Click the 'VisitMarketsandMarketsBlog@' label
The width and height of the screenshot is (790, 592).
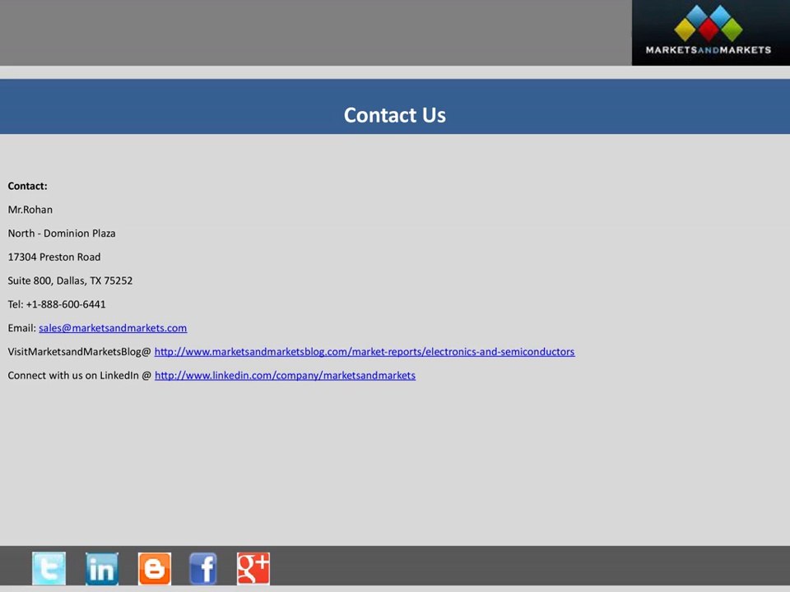pyautogui.click(x=79, y=351)
